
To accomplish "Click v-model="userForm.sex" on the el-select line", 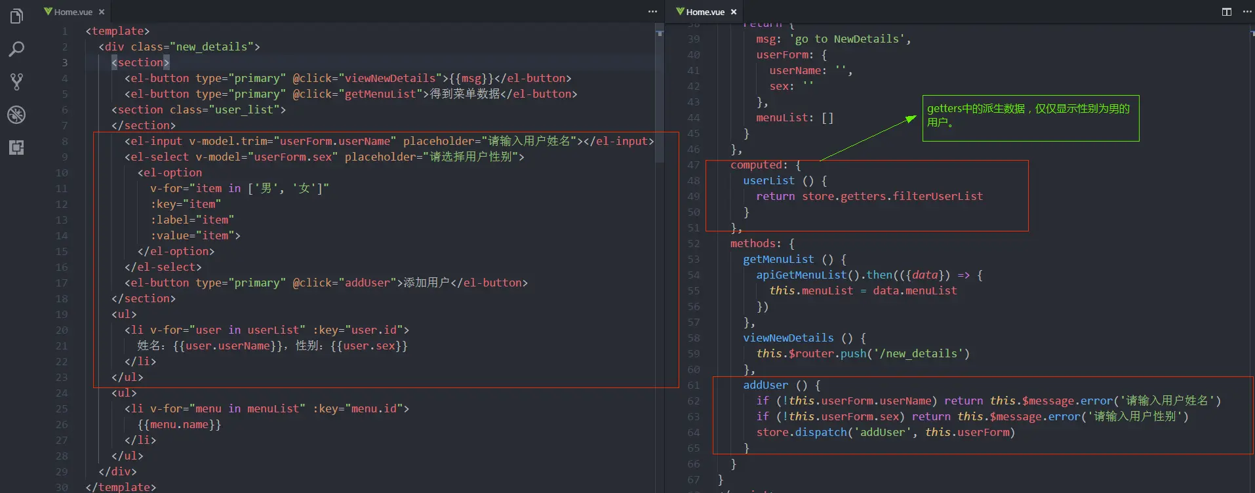I will click(267, 157).
